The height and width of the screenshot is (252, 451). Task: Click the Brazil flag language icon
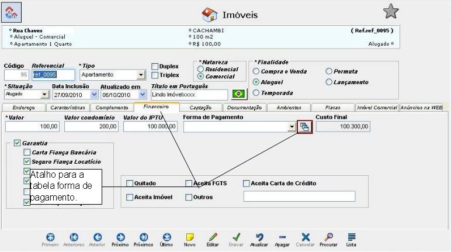click(237, 94)
